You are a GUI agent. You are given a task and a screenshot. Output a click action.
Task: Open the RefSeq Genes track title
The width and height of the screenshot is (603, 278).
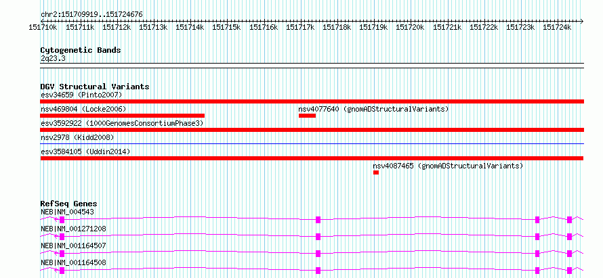pyautogui.click(x=69, y=204)
